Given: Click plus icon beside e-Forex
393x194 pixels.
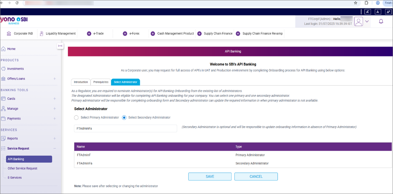Looking at the screenshot, I should pos(125,34).
